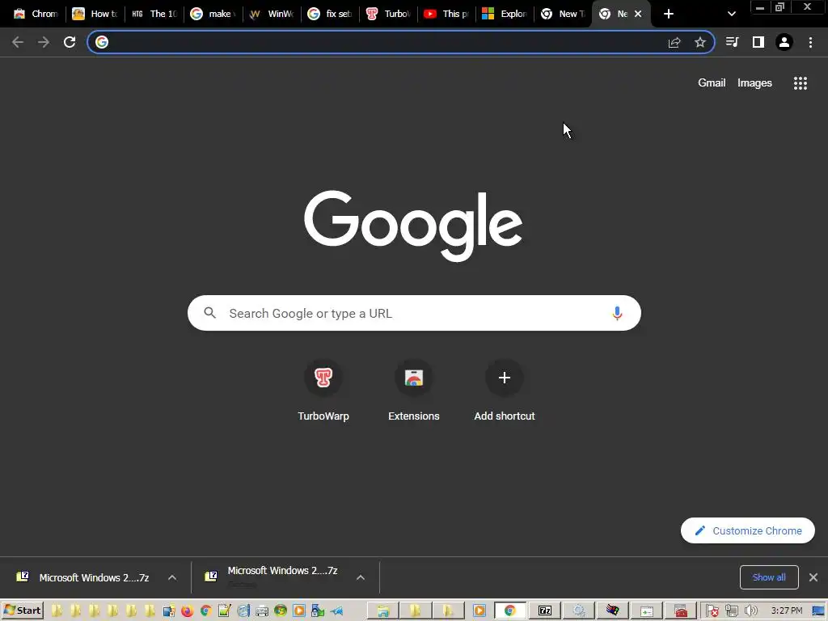This screenshot has width=828, height=621.
Task: Close the active new tab
Action: coord(638,14)
